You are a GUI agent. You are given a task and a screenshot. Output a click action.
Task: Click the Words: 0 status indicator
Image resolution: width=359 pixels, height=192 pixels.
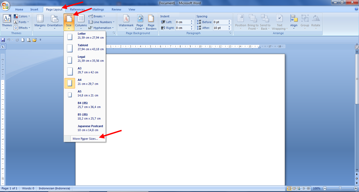coord(28,188)
